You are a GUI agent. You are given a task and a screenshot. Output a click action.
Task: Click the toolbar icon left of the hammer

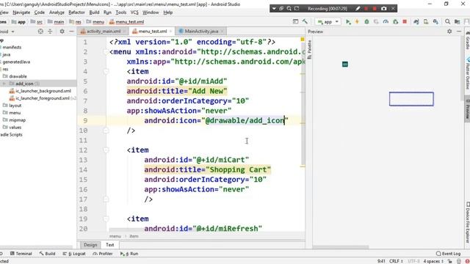click(x=295, y=21)
